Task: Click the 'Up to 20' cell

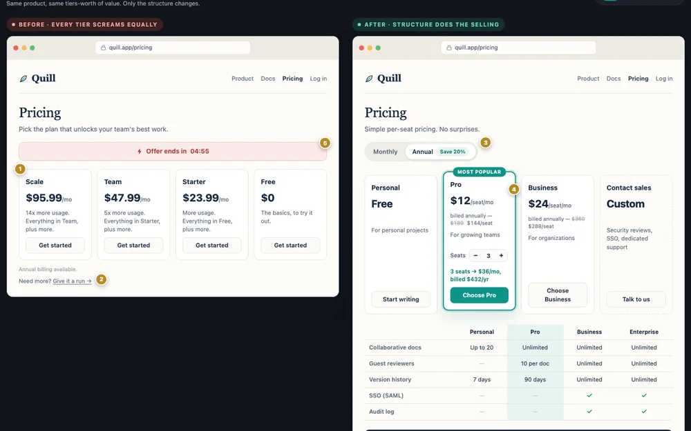Action: click(x=482, y=348)
